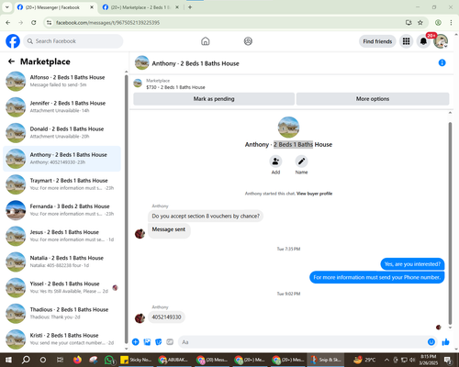
Task: Click the conversation information icon
Action: click(442, 62)
